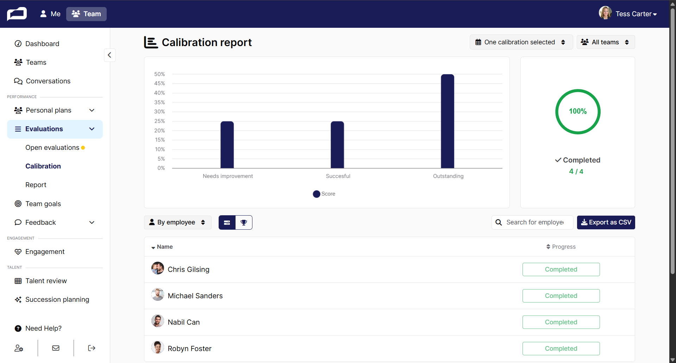Open user settings icon at sidebar bottom
This screenshot has height=363, width=676.
(19, 348)
